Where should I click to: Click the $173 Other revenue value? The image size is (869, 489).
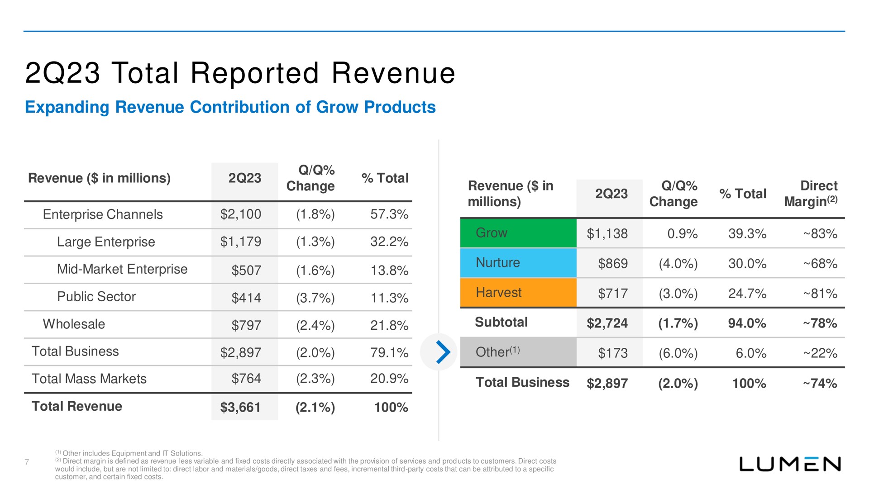click(613, 353)
